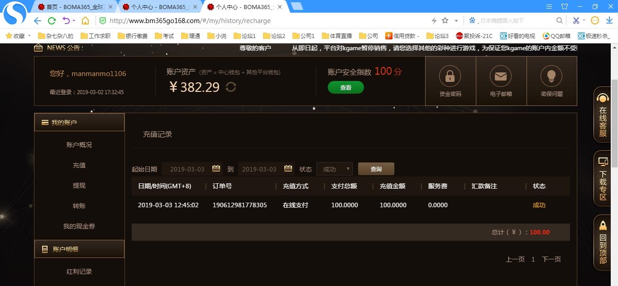618x286 pixels.
Task: Select 转账 in sidebar
Action: coord(79,206)
